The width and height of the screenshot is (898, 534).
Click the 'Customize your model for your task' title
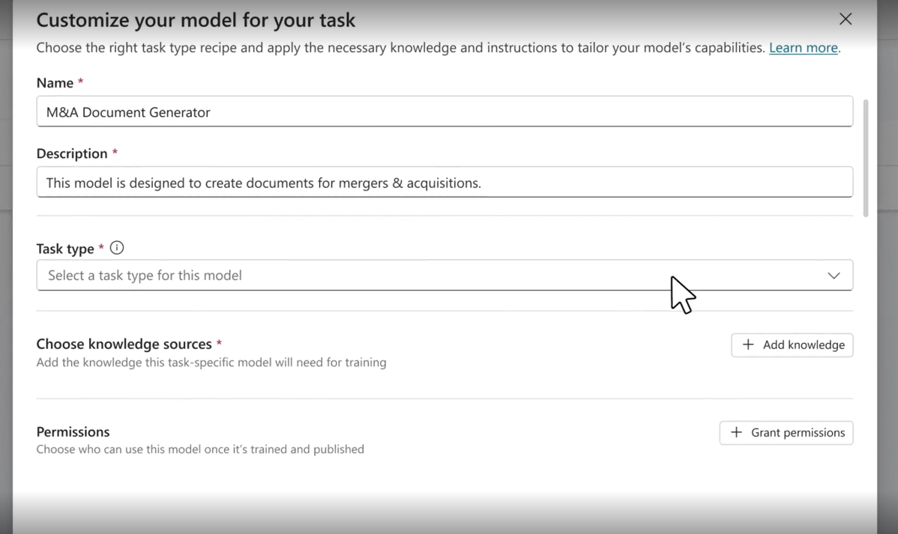click(x=196, y=19)
